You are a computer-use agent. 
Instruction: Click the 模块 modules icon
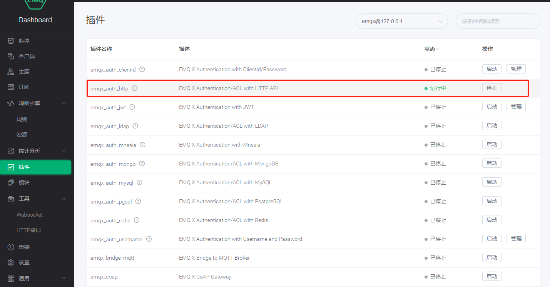(11, 182)
